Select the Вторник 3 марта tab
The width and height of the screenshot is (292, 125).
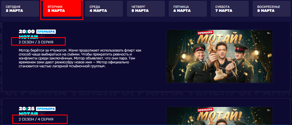(62, 9)
